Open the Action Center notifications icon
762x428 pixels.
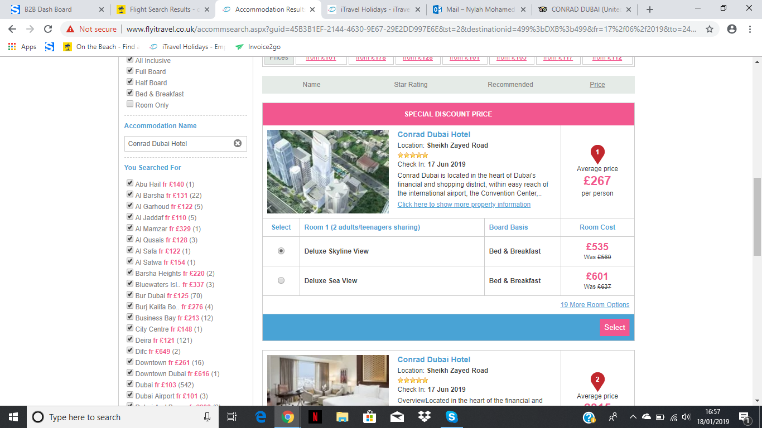(744, 417)
